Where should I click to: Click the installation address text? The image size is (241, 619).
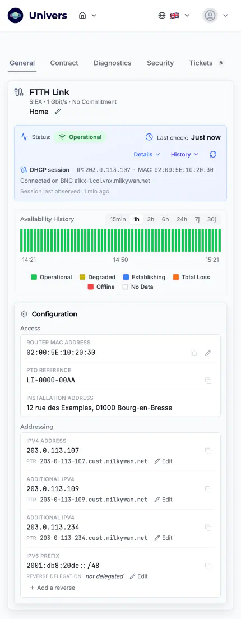tap(99, 408)
